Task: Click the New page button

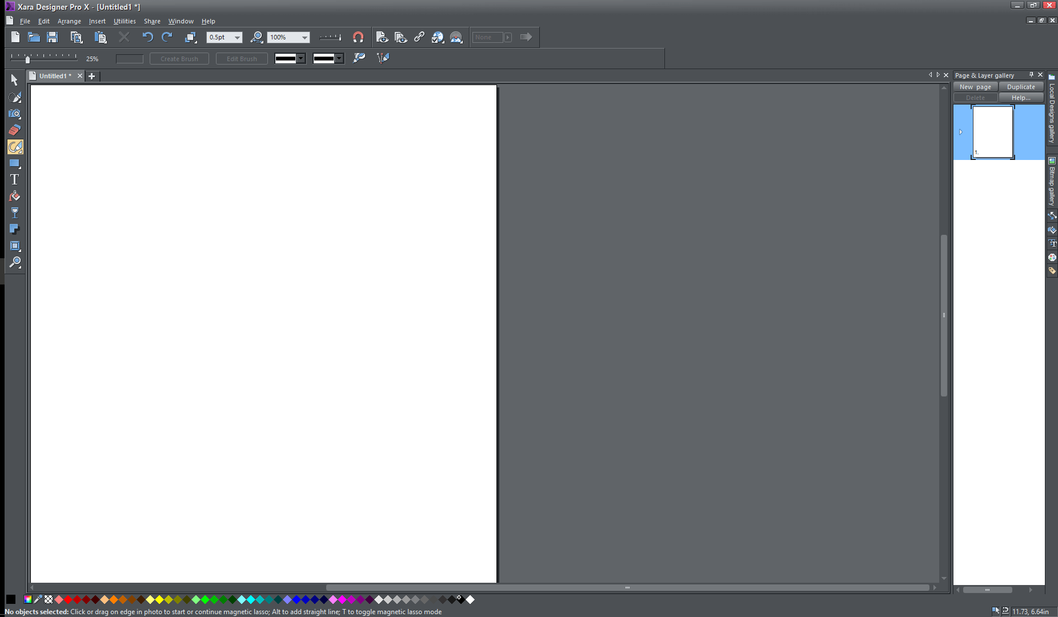Action: point(975,86)
